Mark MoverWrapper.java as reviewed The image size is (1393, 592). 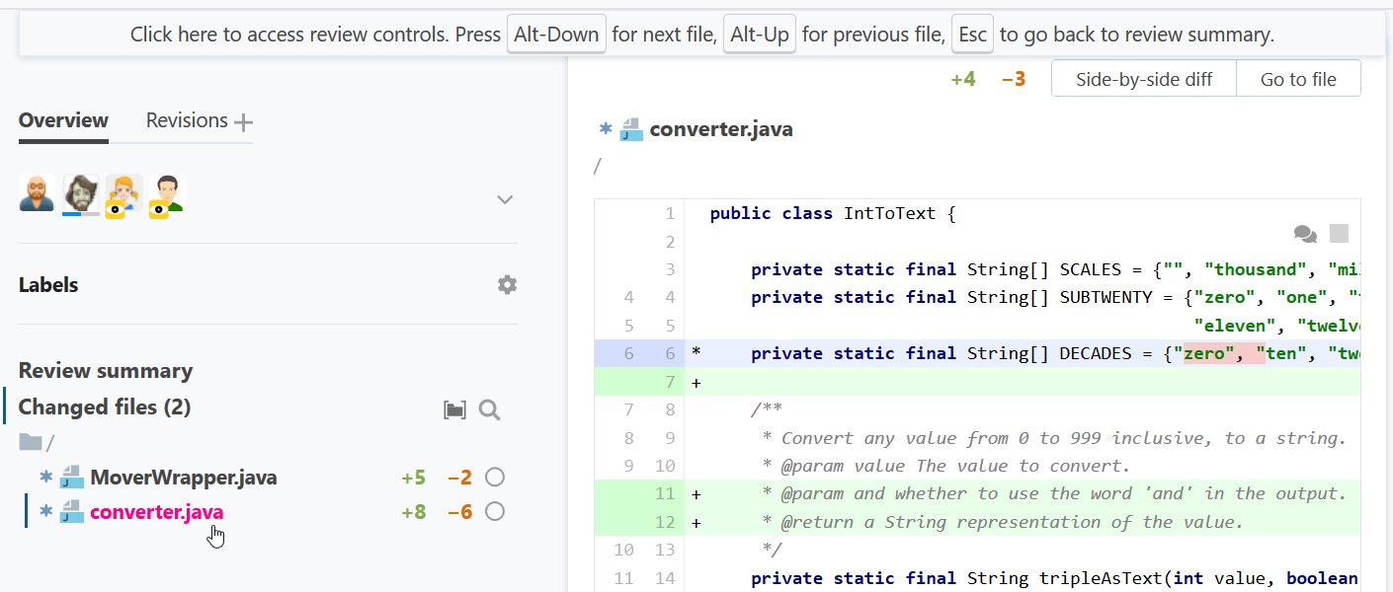495,478
